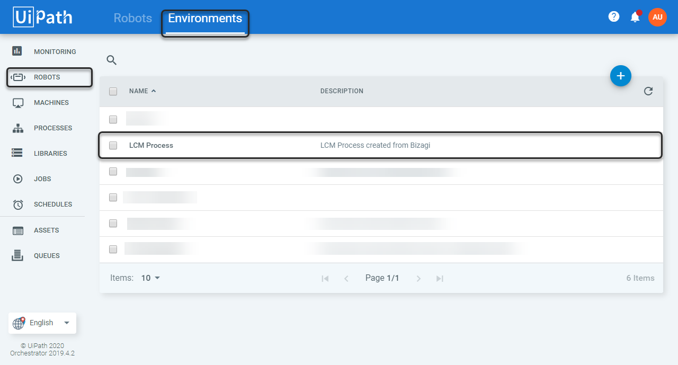678x365 pixels.
Task: Open the English language dropdown
Action: click(x=42, y=323)
